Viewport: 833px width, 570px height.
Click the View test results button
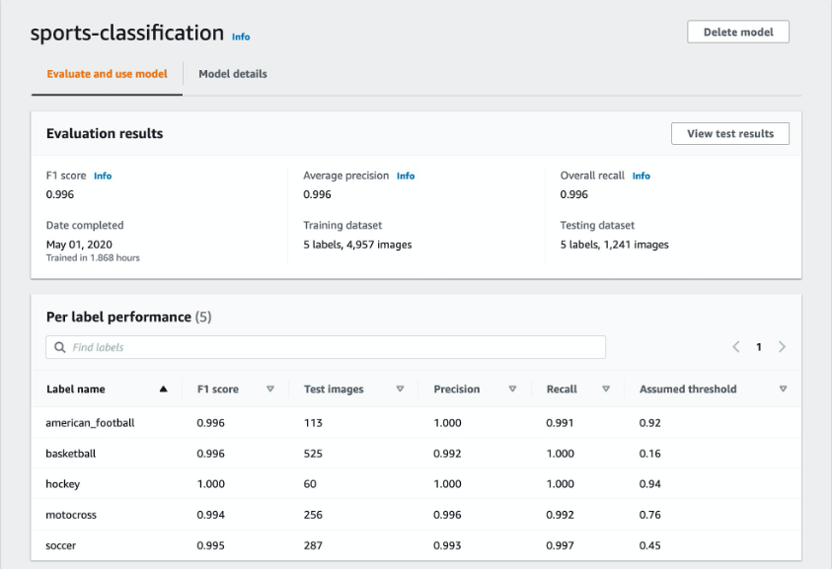[x=730, y=133]
